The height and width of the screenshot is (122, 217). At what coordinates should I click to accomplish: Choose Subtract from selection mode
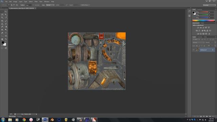[x=14, y=5]
